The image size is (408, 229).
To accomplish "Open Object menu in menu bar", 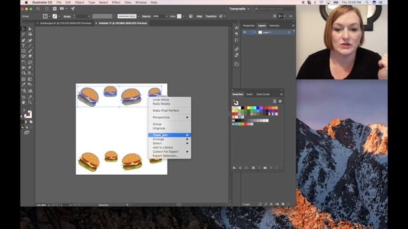I will [x=79, y=3].
